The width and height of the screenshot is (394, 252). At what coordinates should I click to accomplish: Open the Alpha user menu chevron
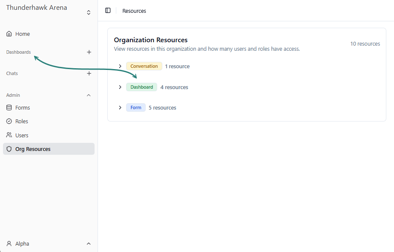coord(89,244)
